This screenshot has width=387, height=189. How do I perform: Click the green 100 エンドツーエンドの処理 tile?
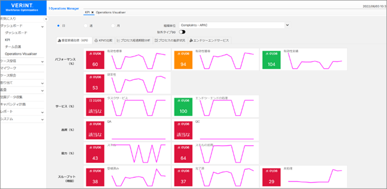(x=183, y=106)
